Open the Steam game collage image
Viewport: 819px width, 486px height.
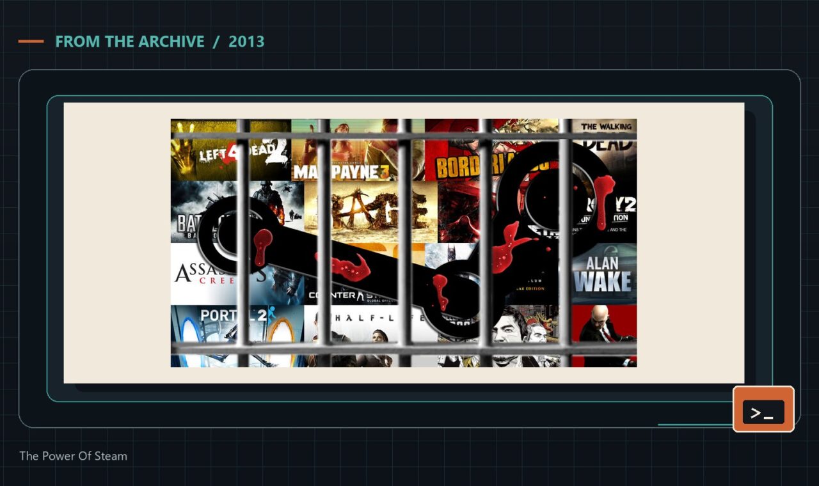[404, 243]
